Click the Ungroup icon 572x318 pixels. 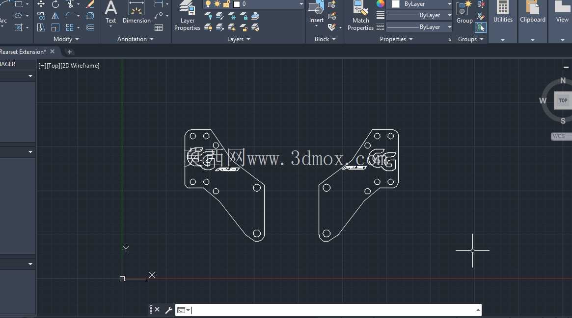481,4
